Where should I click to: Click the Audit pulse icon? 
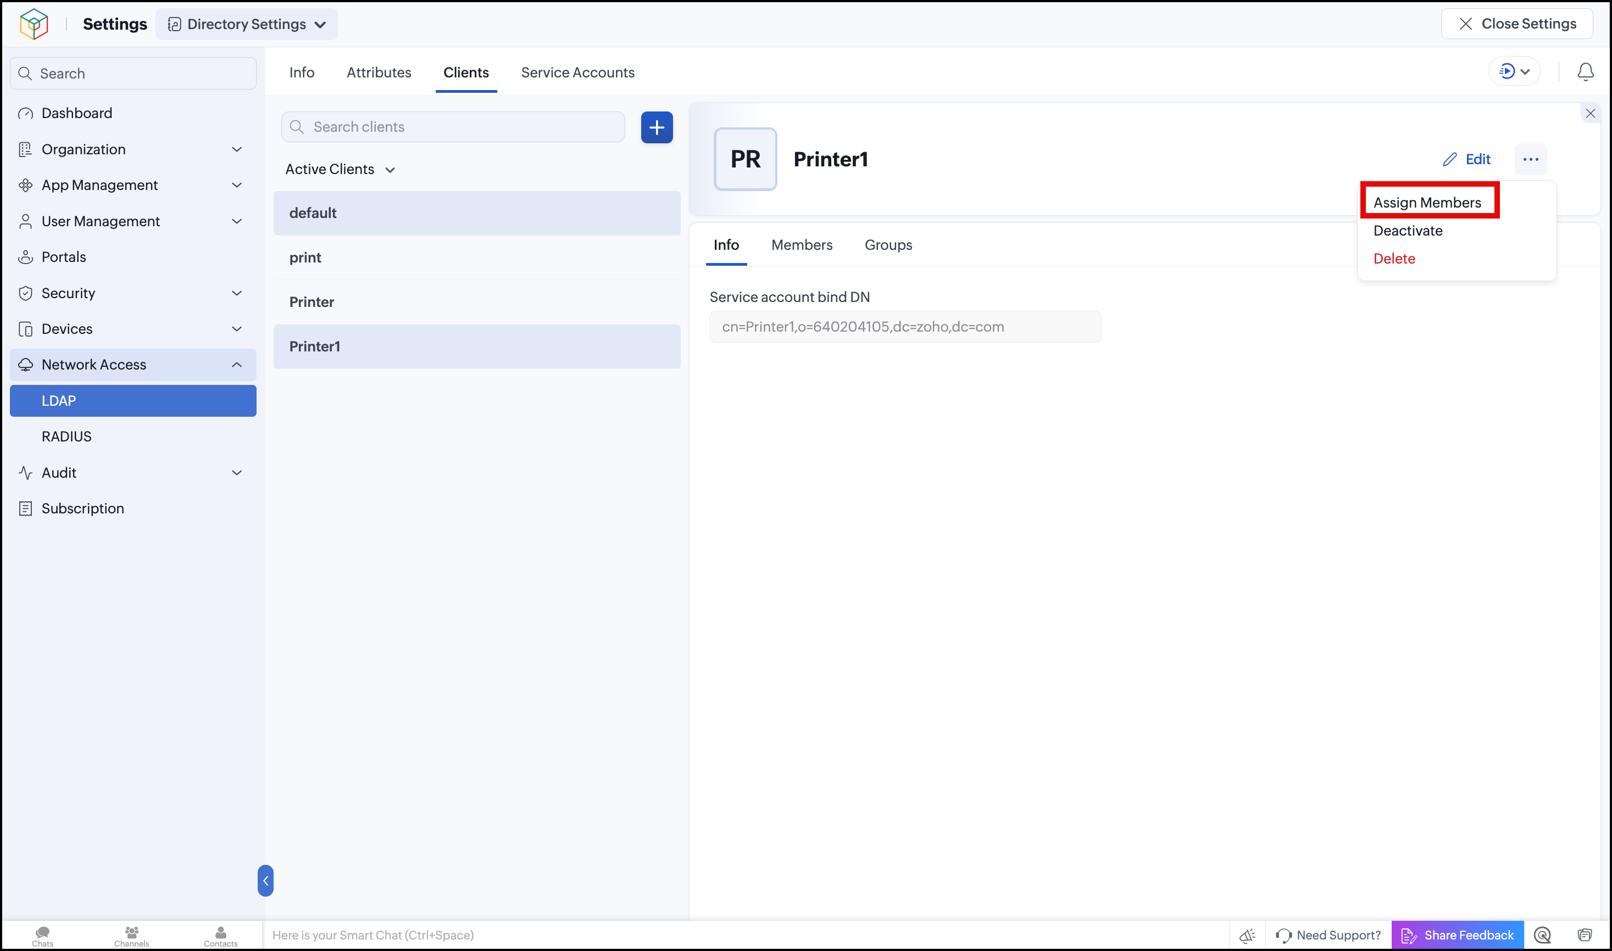26,473
